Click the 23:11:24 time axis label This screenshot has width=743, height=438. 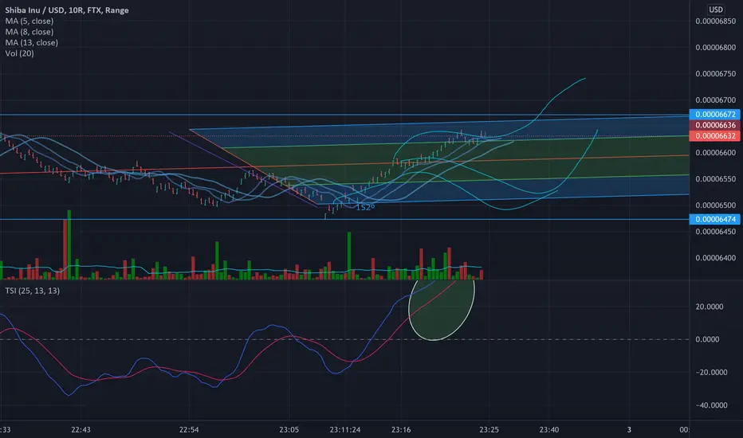click(x=345, y=430)
